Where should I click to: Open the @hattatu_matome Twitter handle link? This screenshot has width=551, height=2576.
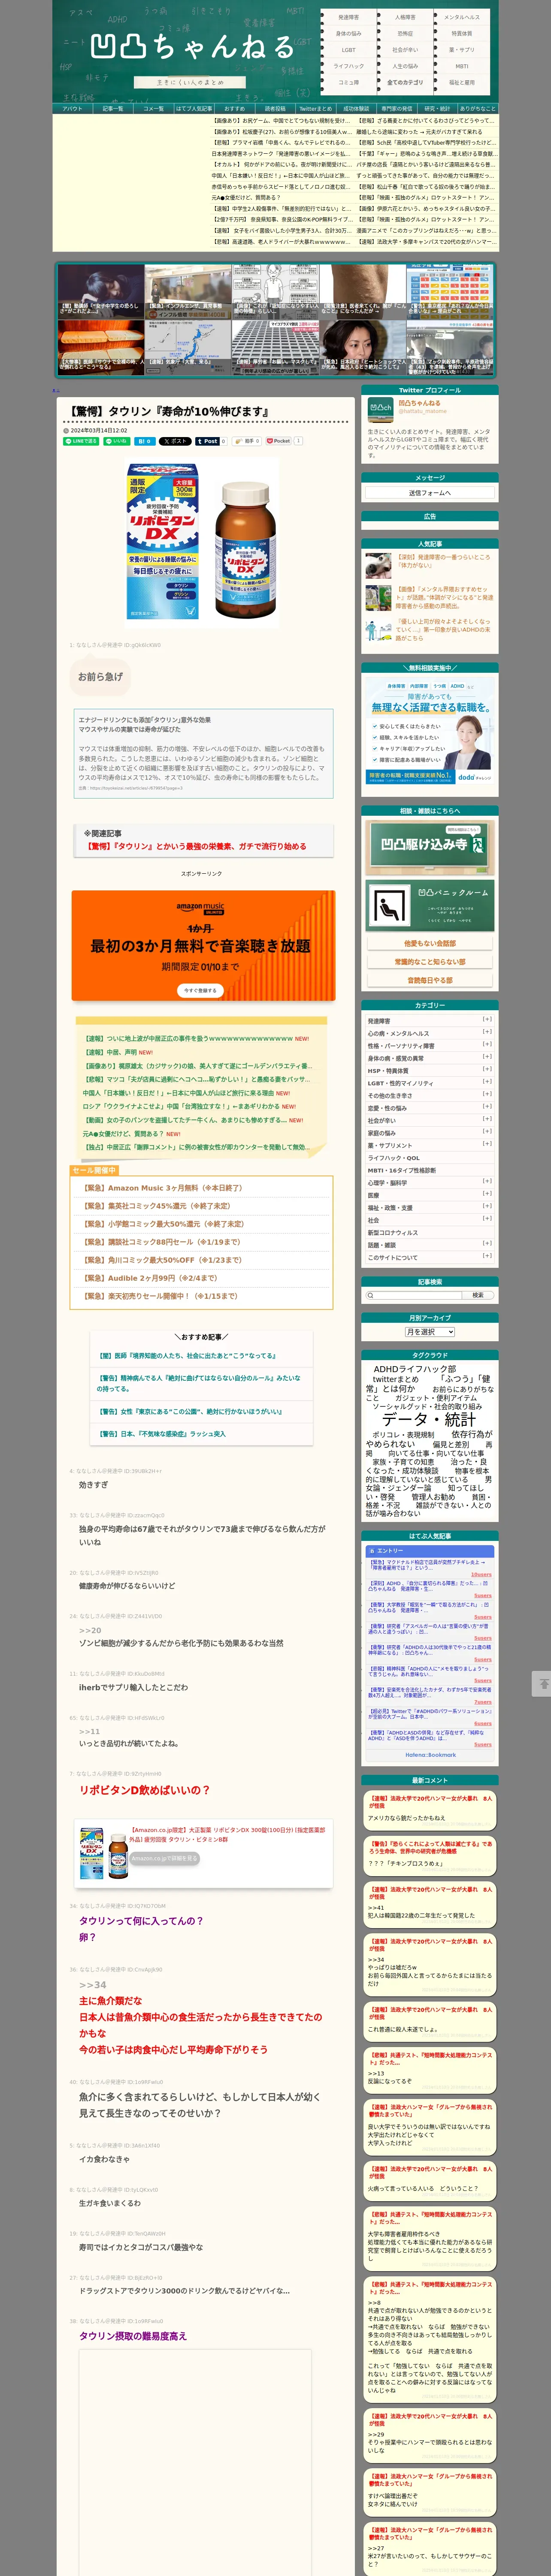click(423, 411)
